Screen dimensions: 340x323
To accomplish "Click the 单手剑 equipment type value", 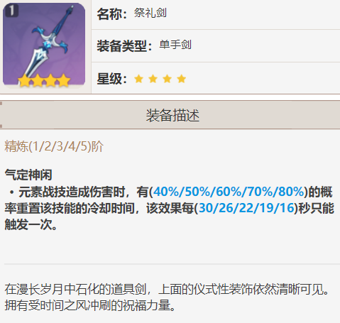I will 175,45.
